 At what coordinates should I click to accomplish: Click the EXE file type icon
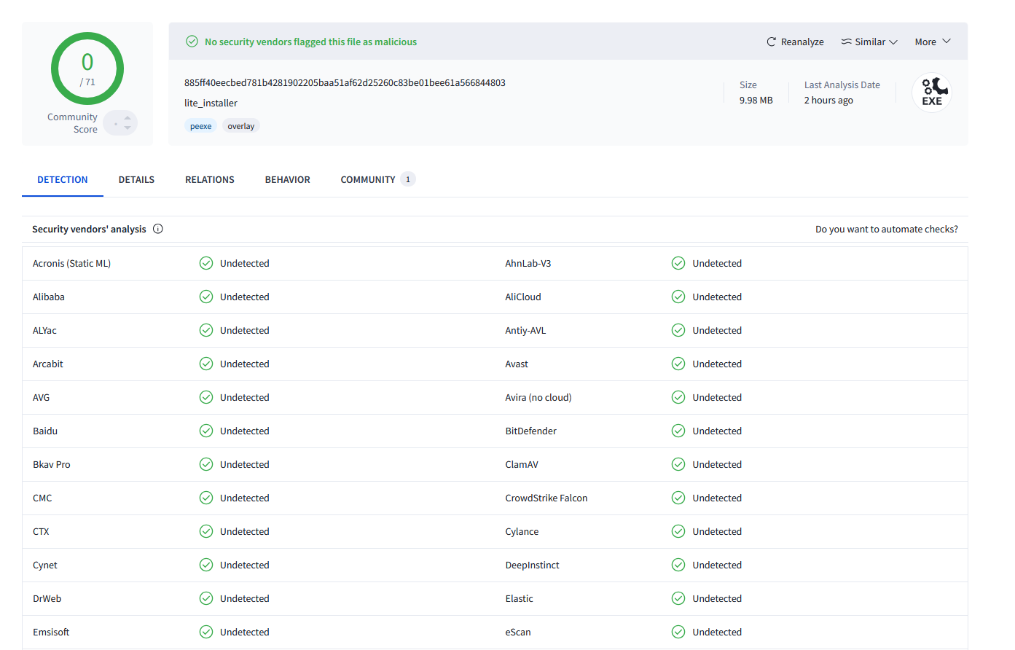tap(932, 93)
